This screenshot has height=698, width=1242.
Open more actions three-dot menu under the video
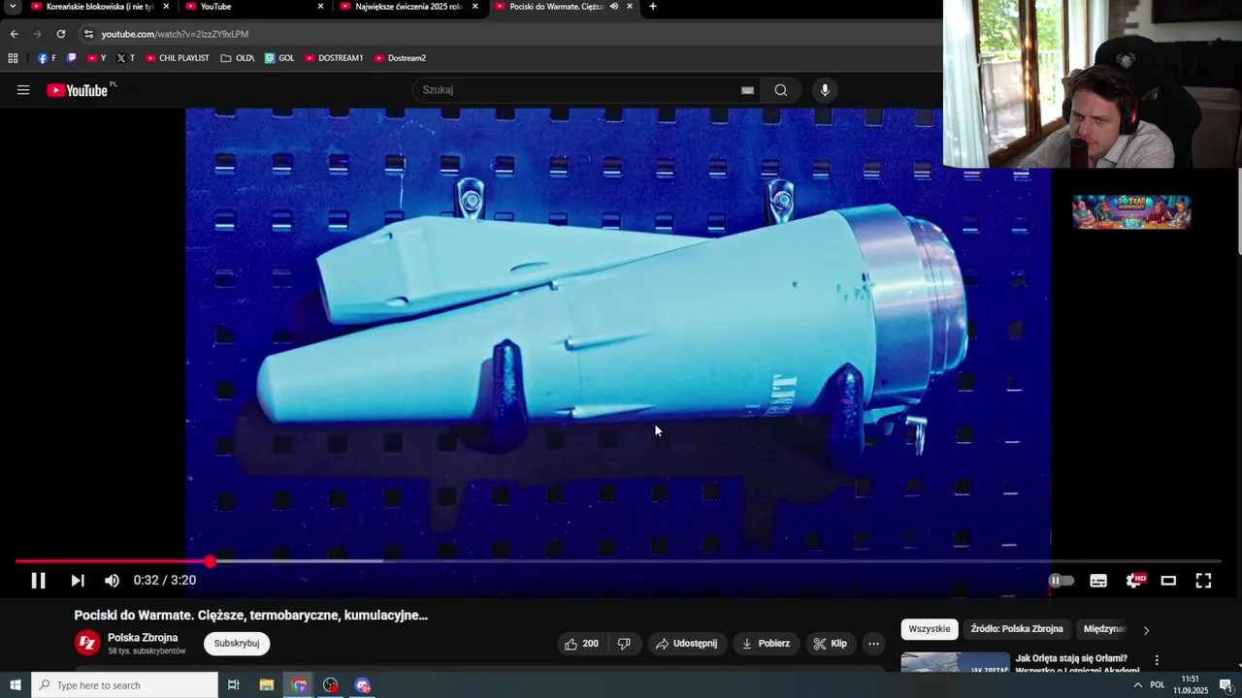pyautogui.click(x=873, y=644)
